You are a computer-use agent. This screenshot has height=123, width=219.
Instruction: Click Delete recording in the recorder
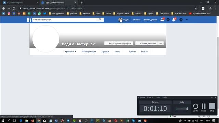point(195,107)
